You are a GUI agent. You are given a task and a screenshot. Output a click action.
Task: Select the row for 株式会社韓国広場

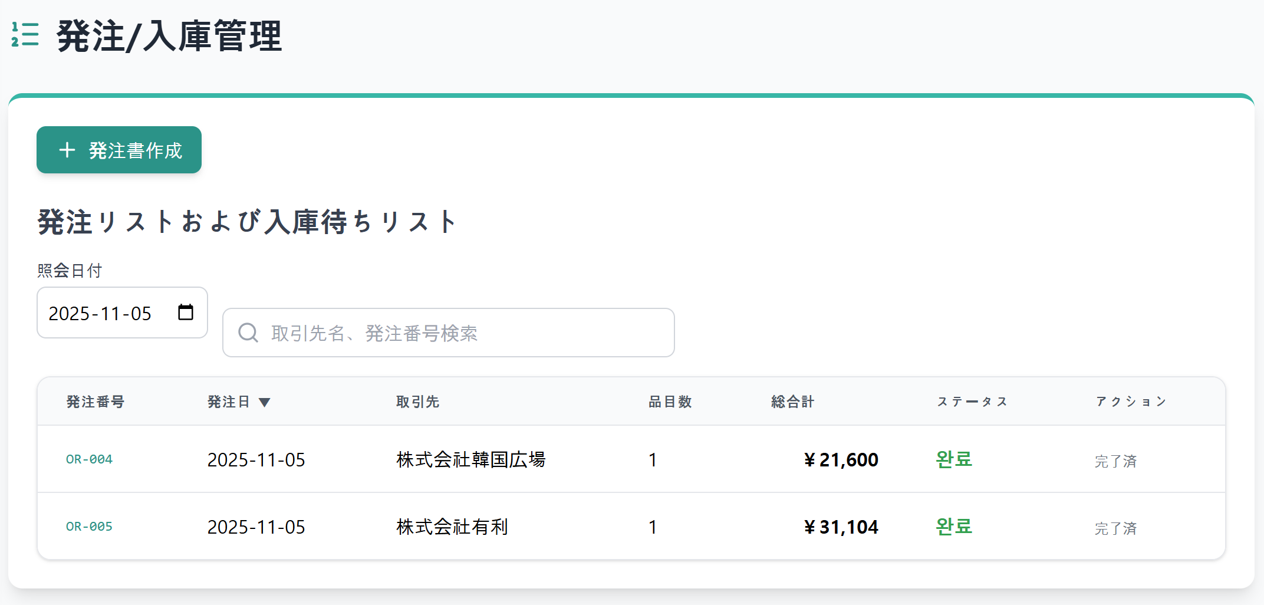coord(470,459)
